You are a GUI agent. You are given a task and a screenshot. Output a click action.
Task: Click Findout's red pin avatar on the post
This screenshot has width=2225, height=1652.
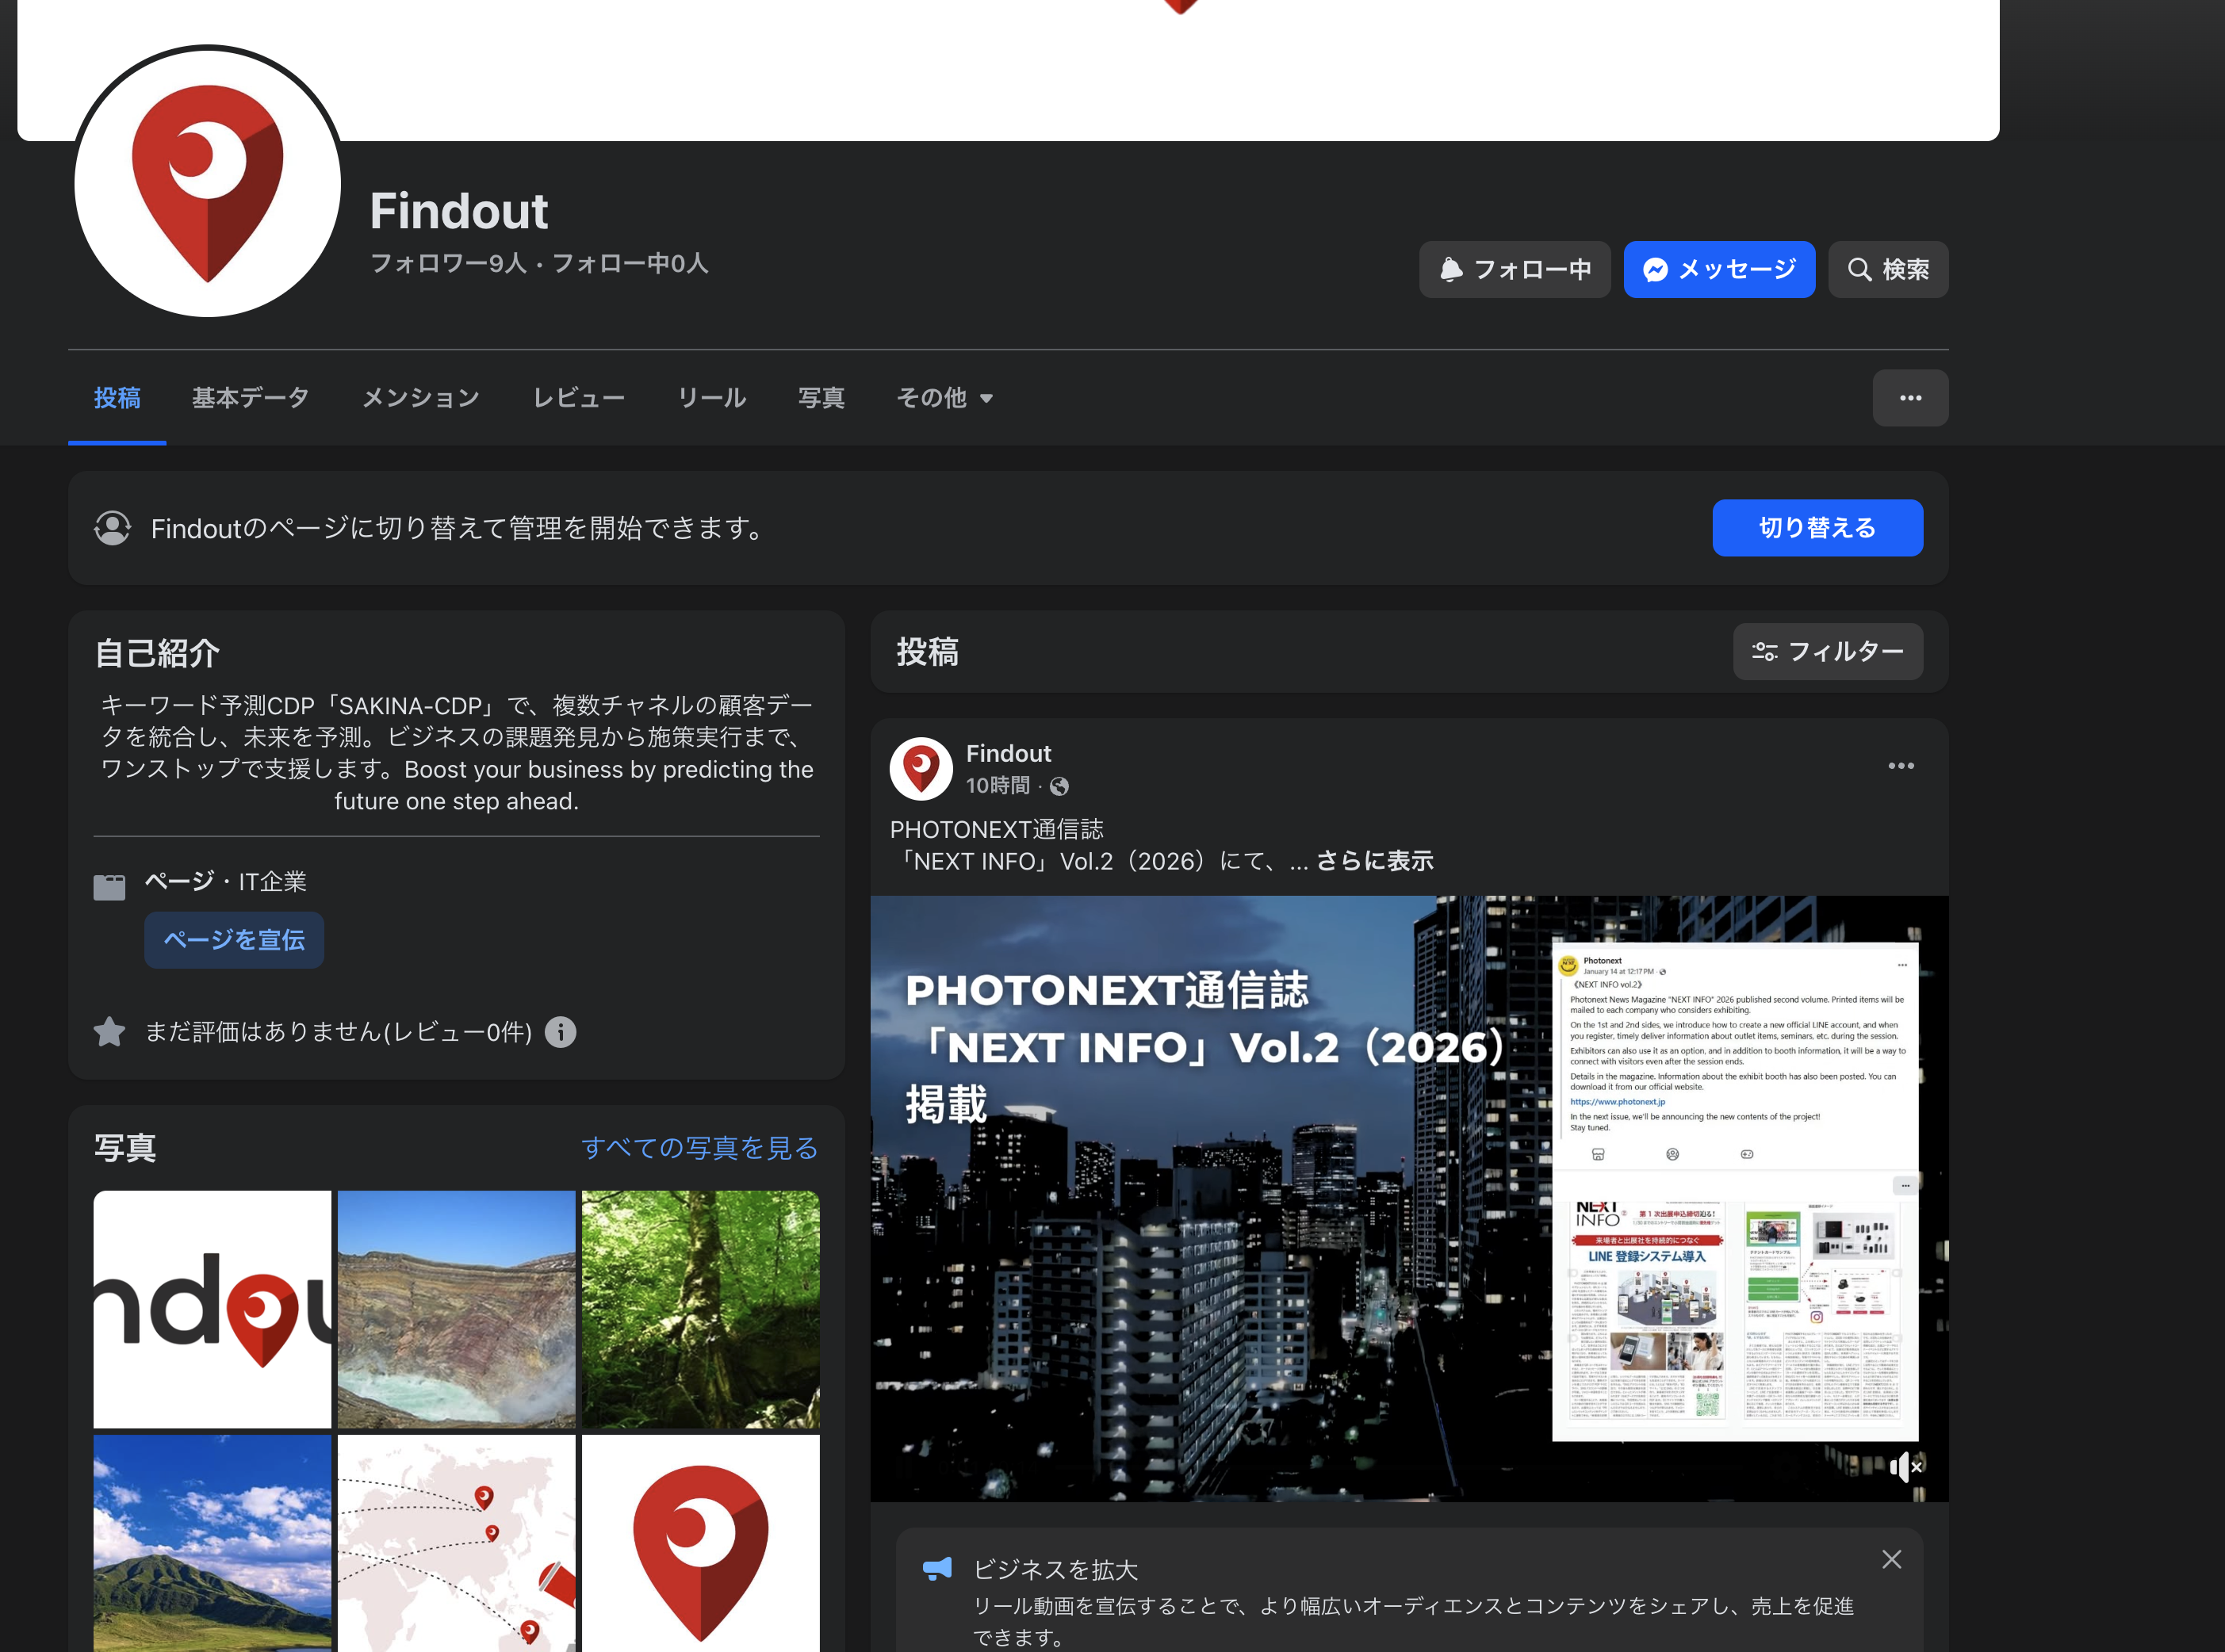[921, 768]
